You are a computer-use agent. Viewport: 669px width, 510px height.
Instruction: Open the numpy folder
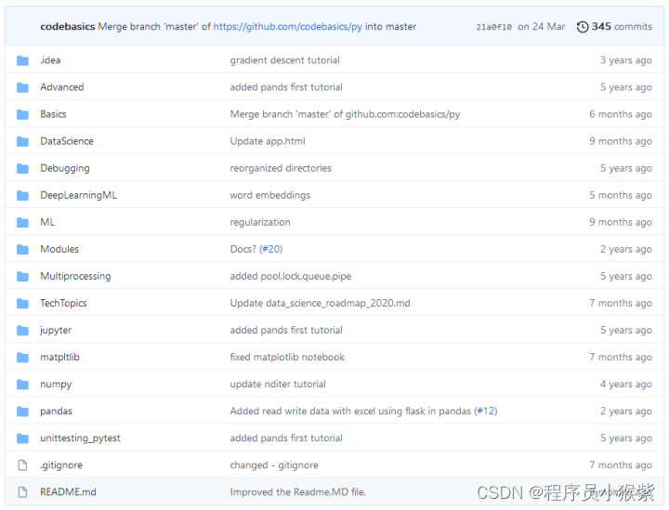coord(56,384)
